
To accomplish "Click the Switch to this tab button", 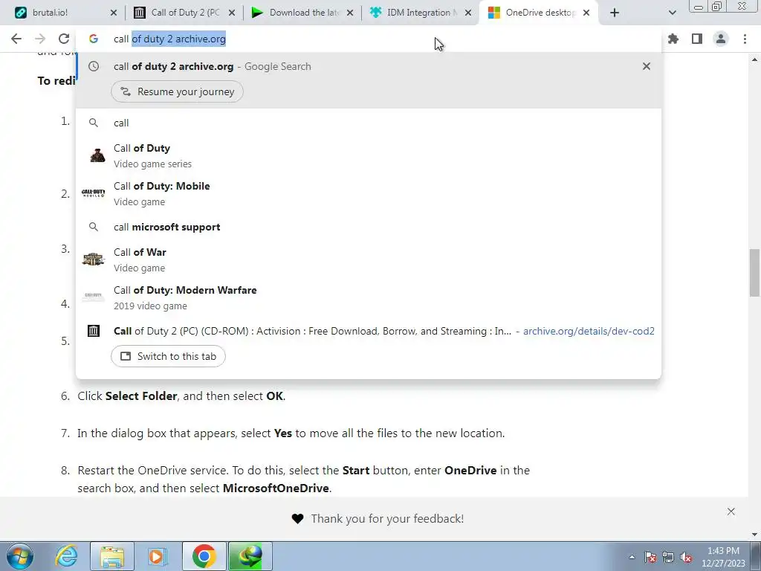I will 168,356.
